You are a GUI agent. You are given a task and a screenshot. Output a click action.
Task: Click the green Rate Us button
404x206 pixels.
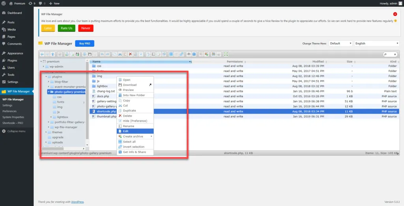[66, 28]
